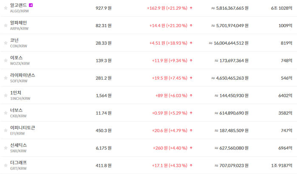Click the 1조 9187억 market cap value
This screenshot has width=297, height=174.
(282, 166)
